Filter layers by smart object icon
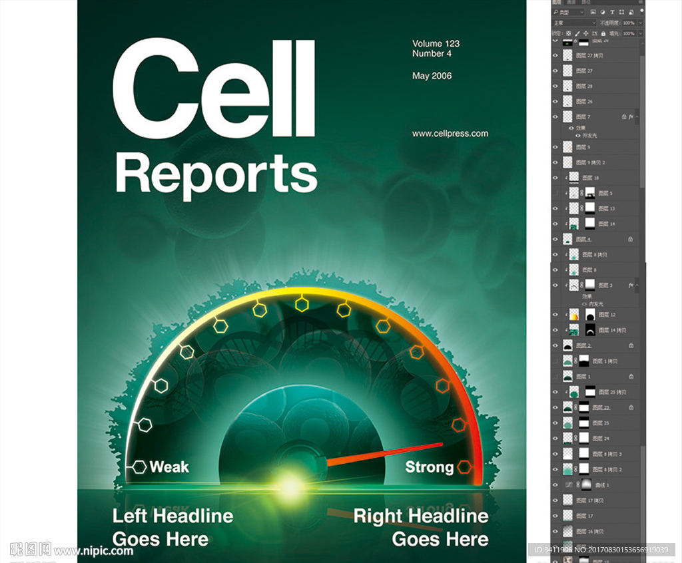 click(x=631, y=12)
